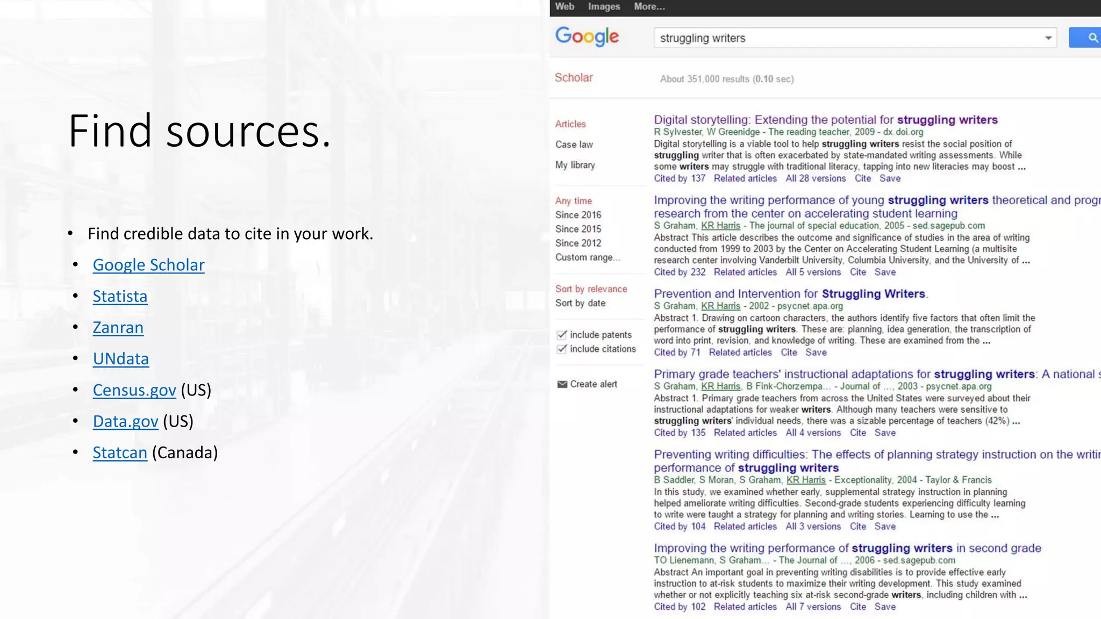
Task: Click Cite under the Digital storytelling result
Action: tap(863, 178)
